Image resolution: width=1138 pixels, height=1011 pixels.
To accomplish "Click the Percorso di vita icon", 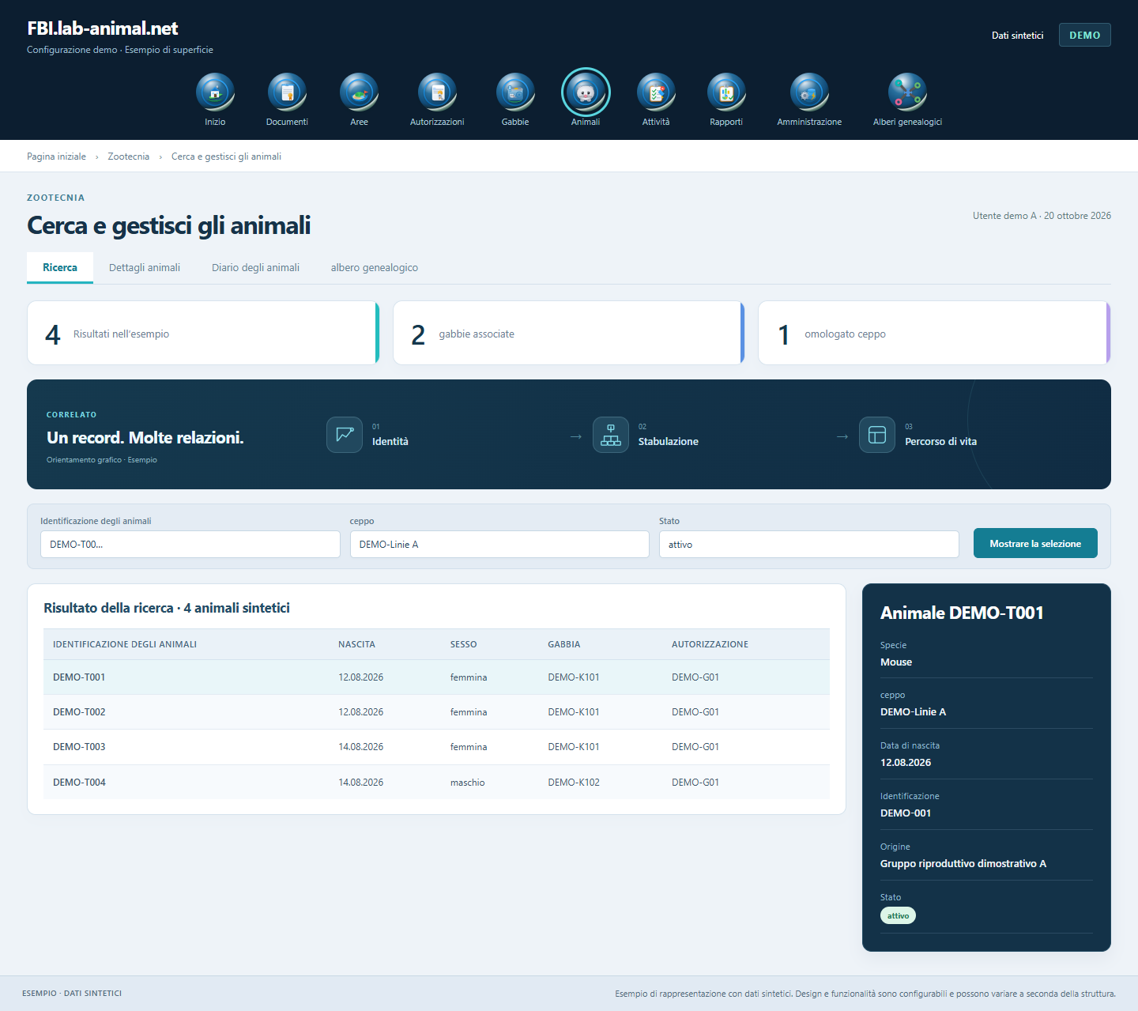I will point(877,435).
